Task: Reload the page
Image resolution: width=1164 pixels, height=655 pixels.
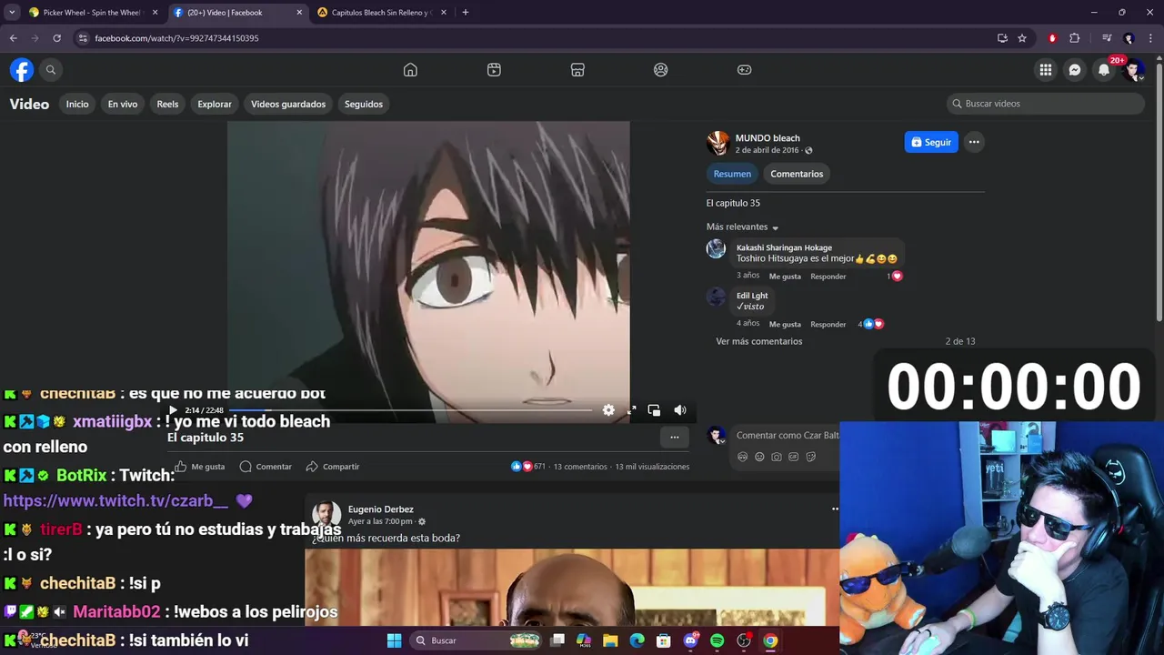Action: pos(56,38)
